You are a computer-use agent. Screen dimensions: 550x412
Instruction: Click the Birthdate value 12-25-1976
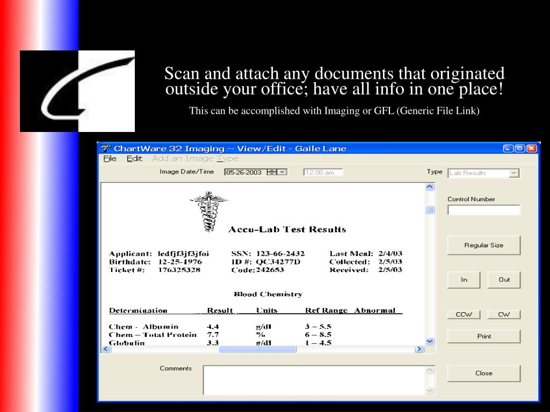click(x=180, y=262)
